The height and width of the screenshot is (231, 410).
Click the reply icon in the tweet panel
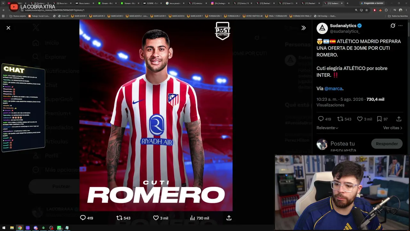point(321,119)
